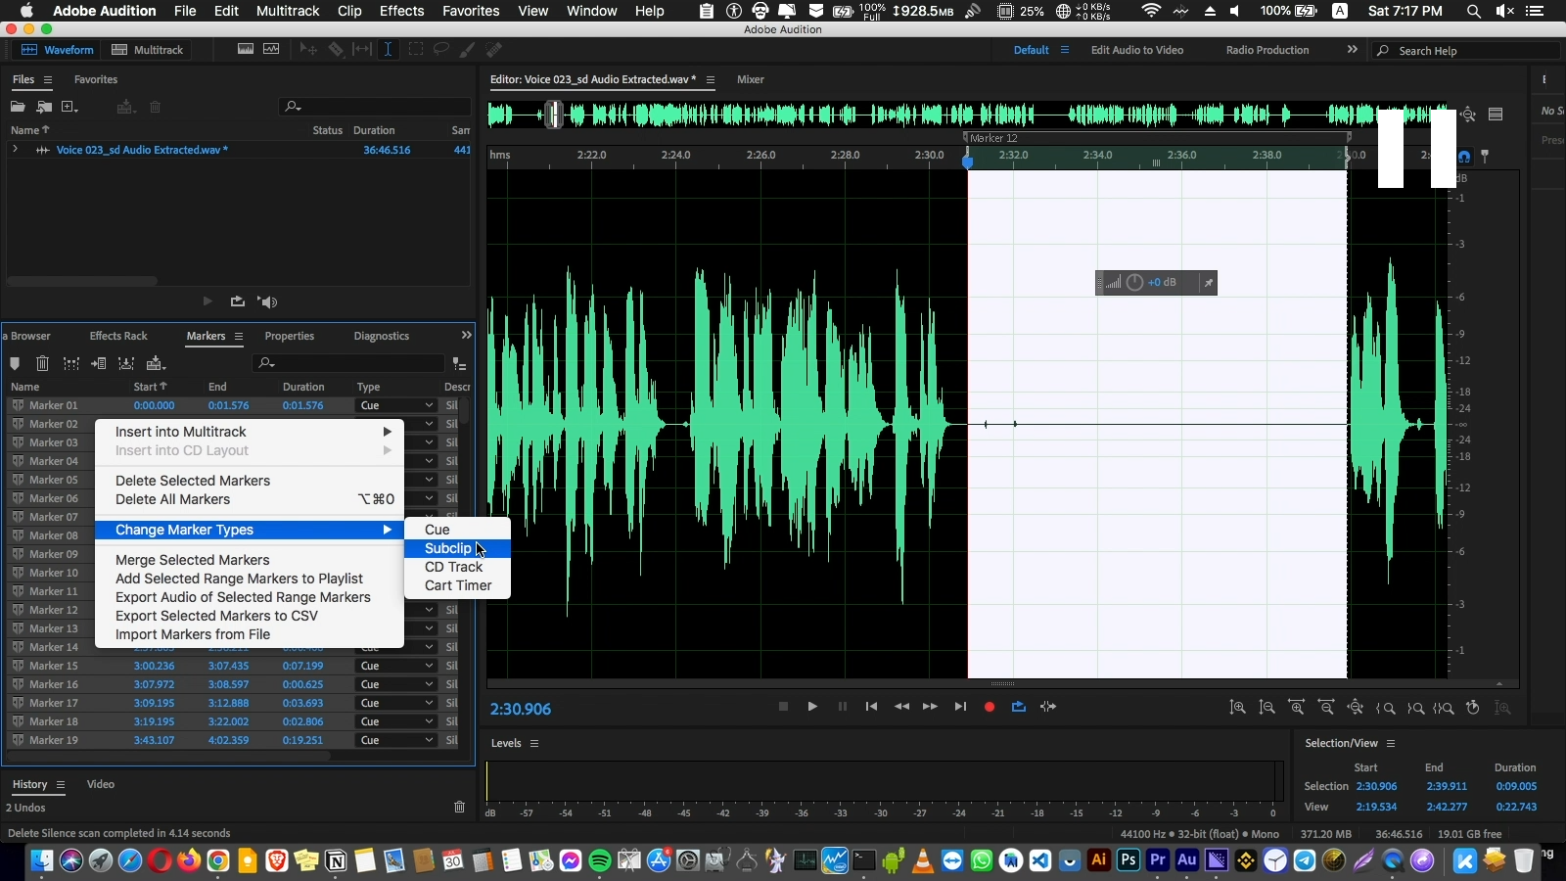Switch to Waveform view
The height and width of the screenshot is (881, 1566).
coord(58,50)
